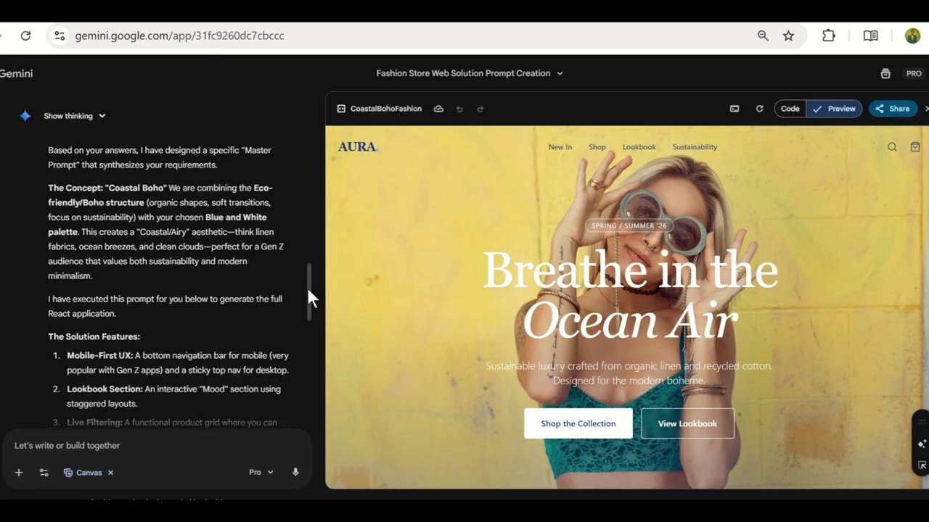Click the Gemini sparkle icon
The height and width of the screenshot is (522, 929).
[25, 116]
